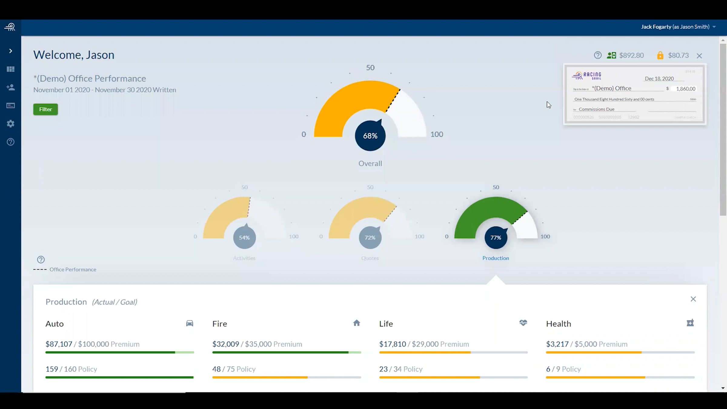Click the $32,009 / $35,000 Premium text

point(257,344)
